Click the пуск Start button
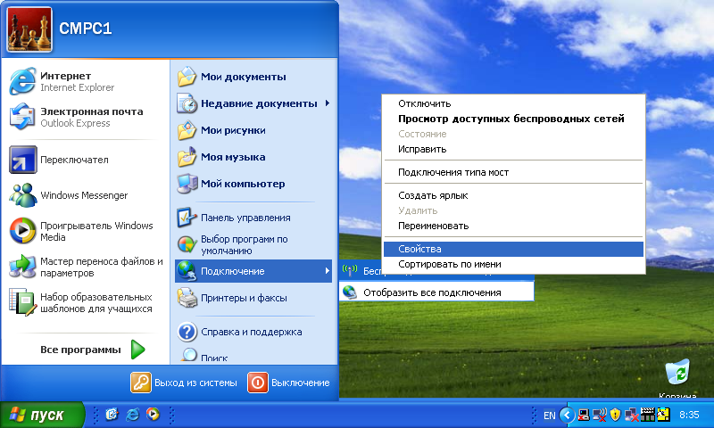 click(x=42, y=415)
